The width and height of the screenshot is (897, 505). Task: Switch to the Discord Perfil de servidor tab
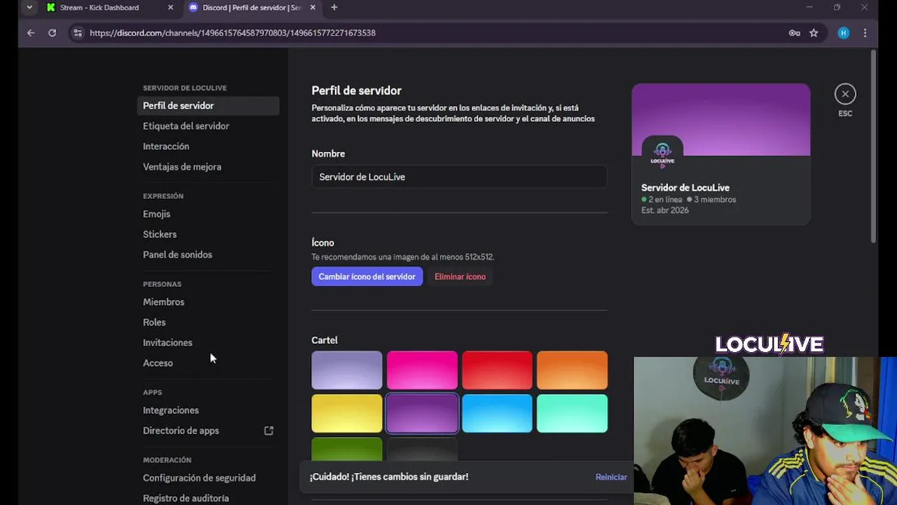(x=252, y=8)
